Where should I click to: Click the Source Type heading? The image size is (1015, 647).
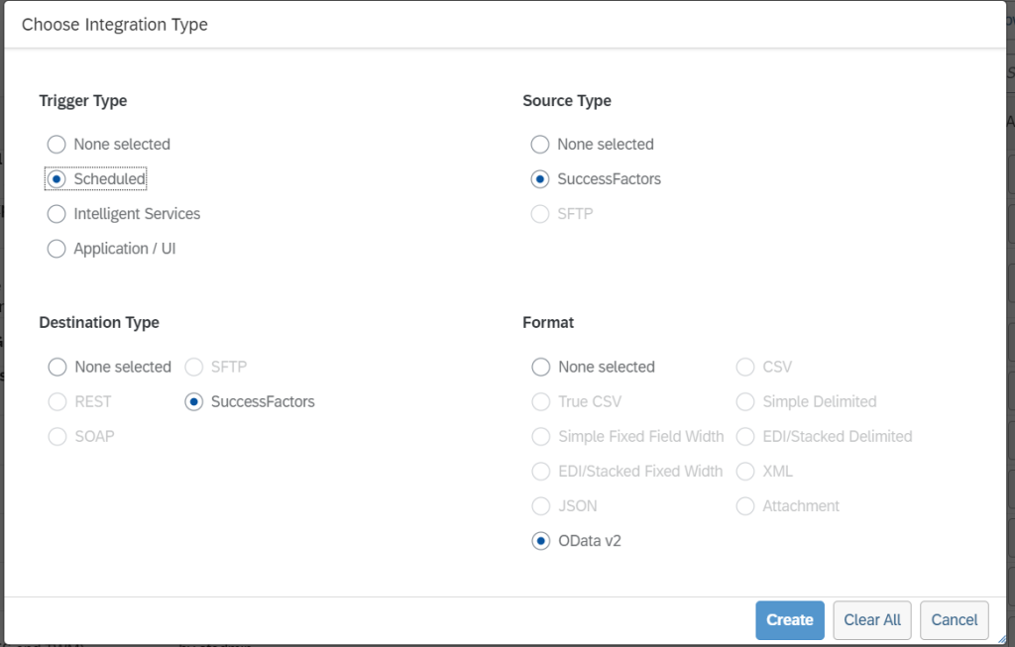[567, 101]
